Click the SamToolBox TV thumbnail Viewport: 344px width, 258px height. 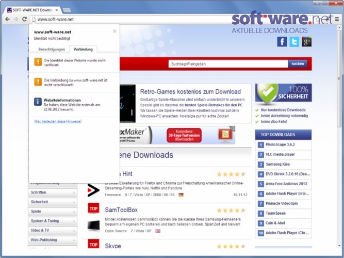[x=93, y=225]
